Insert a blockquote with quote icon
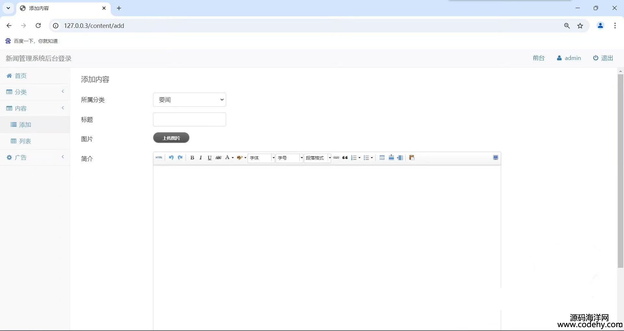 [345, 158]
